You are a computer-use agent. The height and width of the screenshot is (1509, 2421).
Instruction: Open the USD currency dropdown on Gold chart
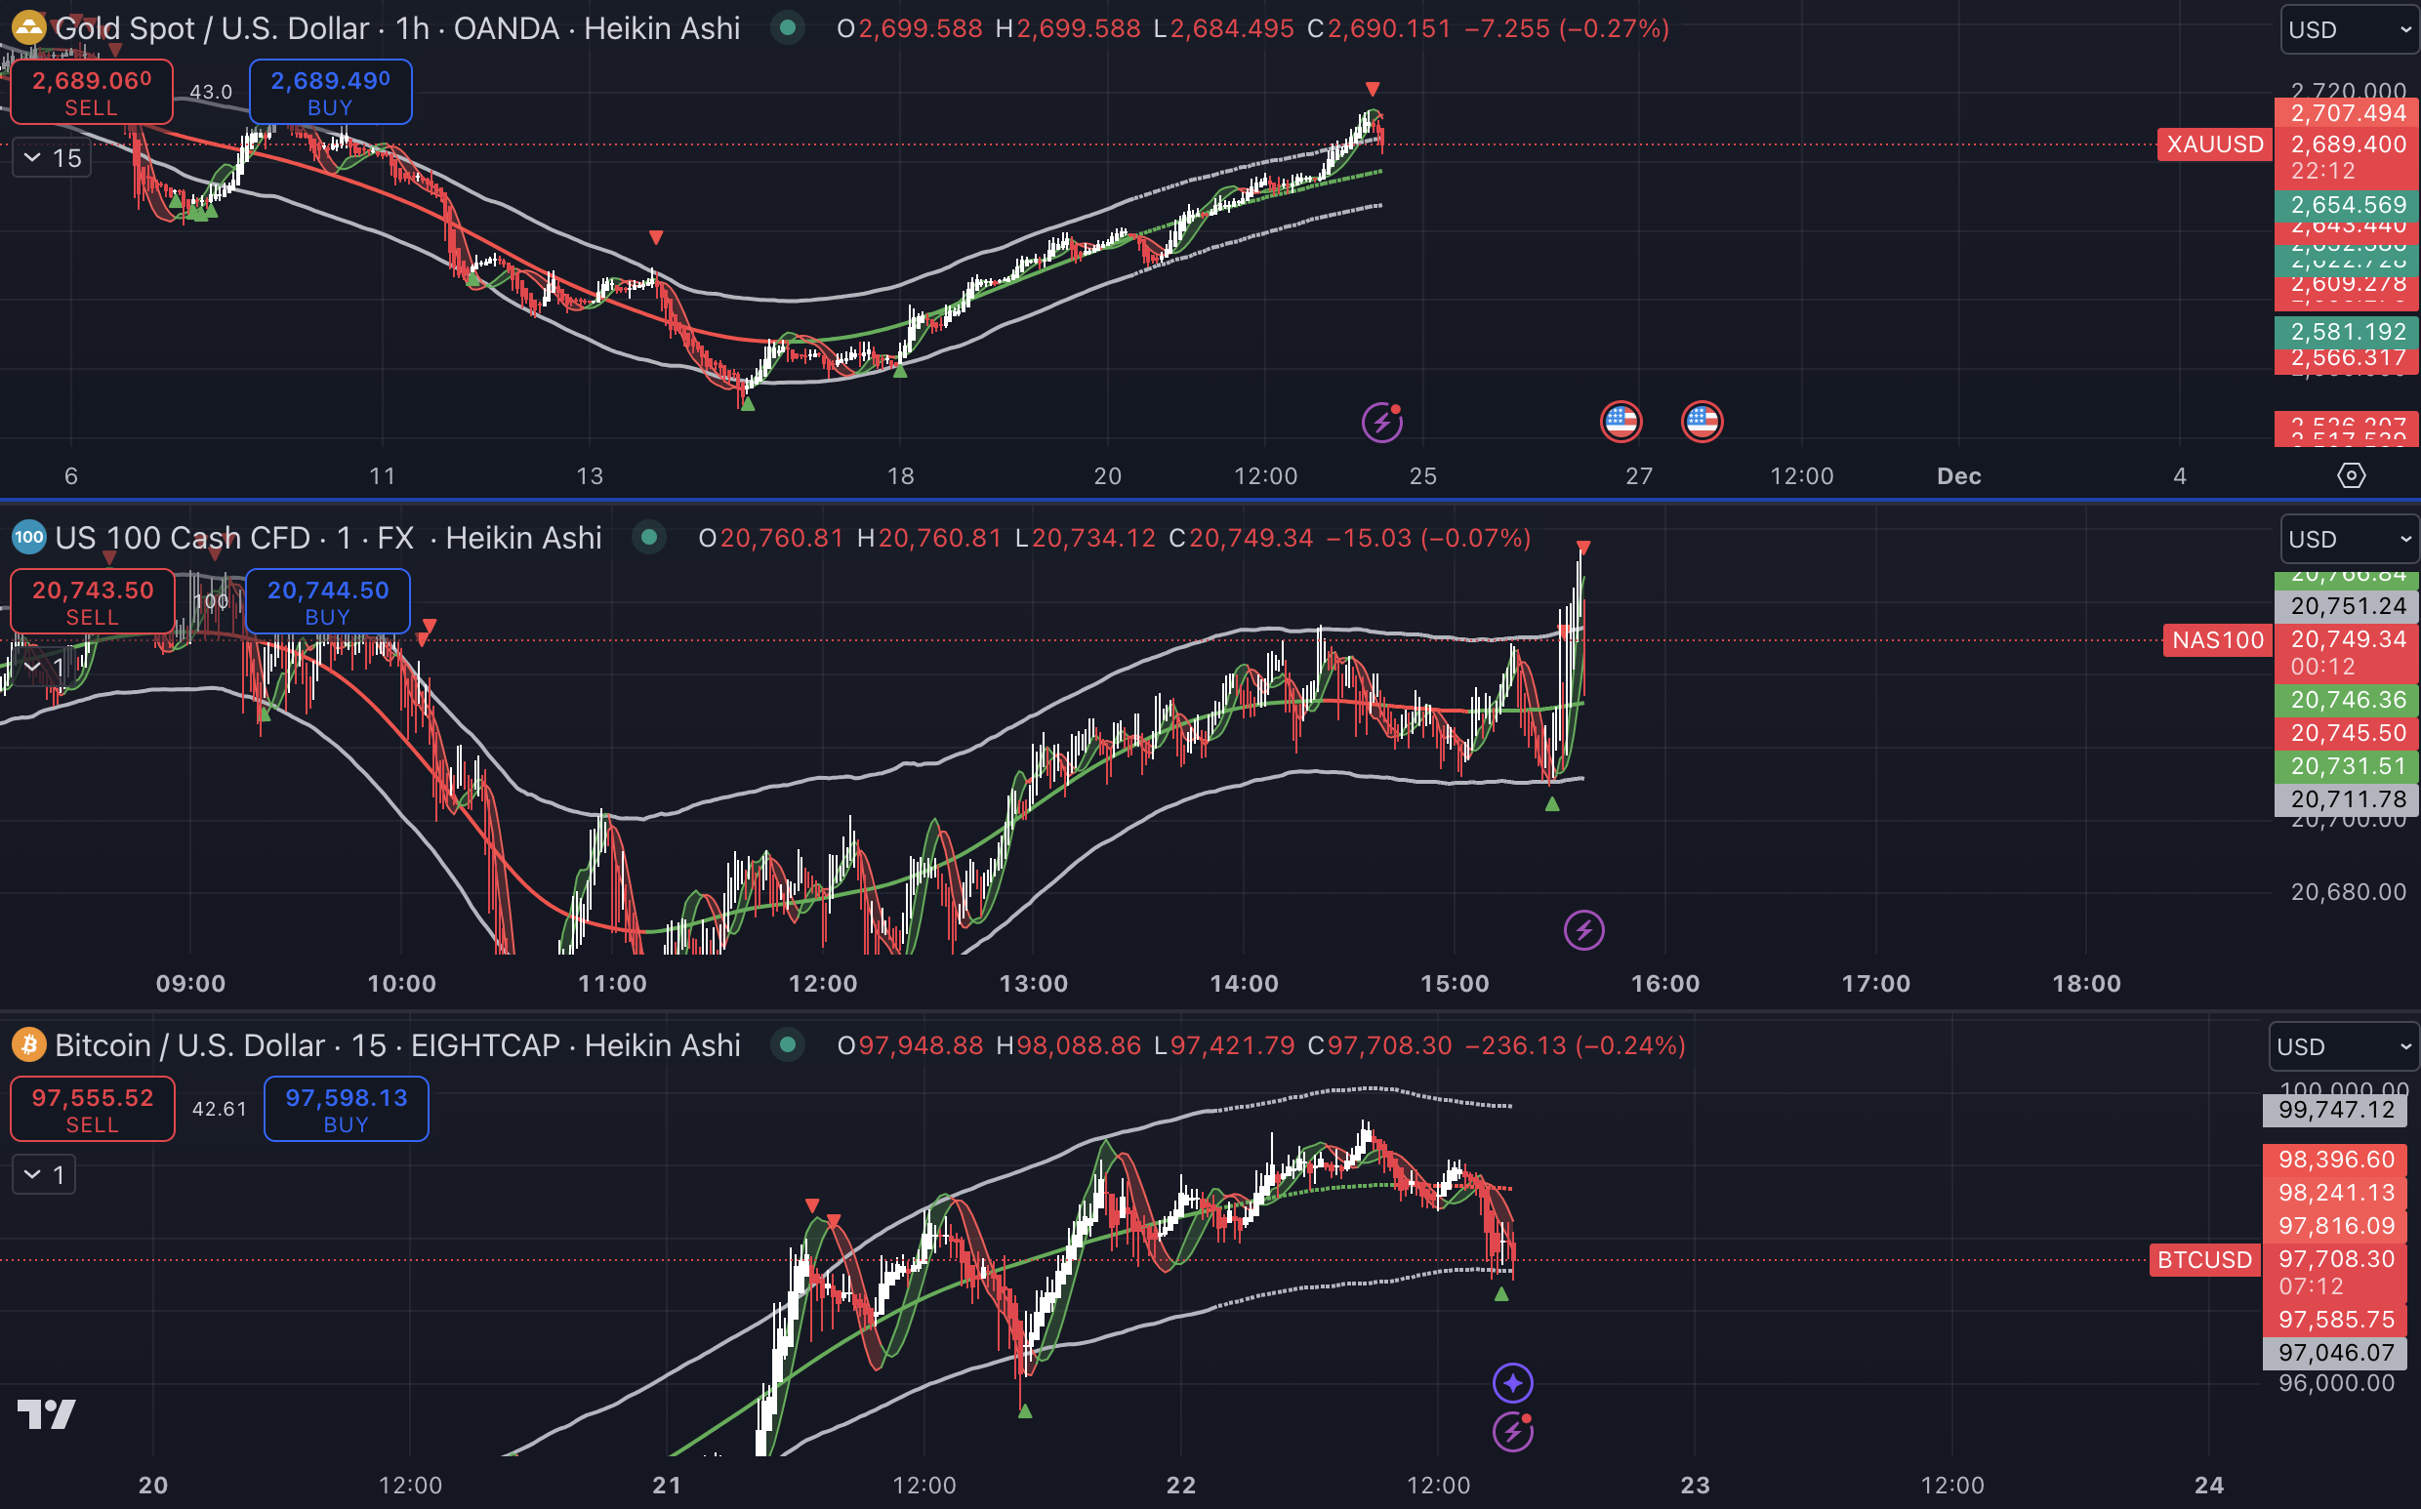[x=2349, y=29]
